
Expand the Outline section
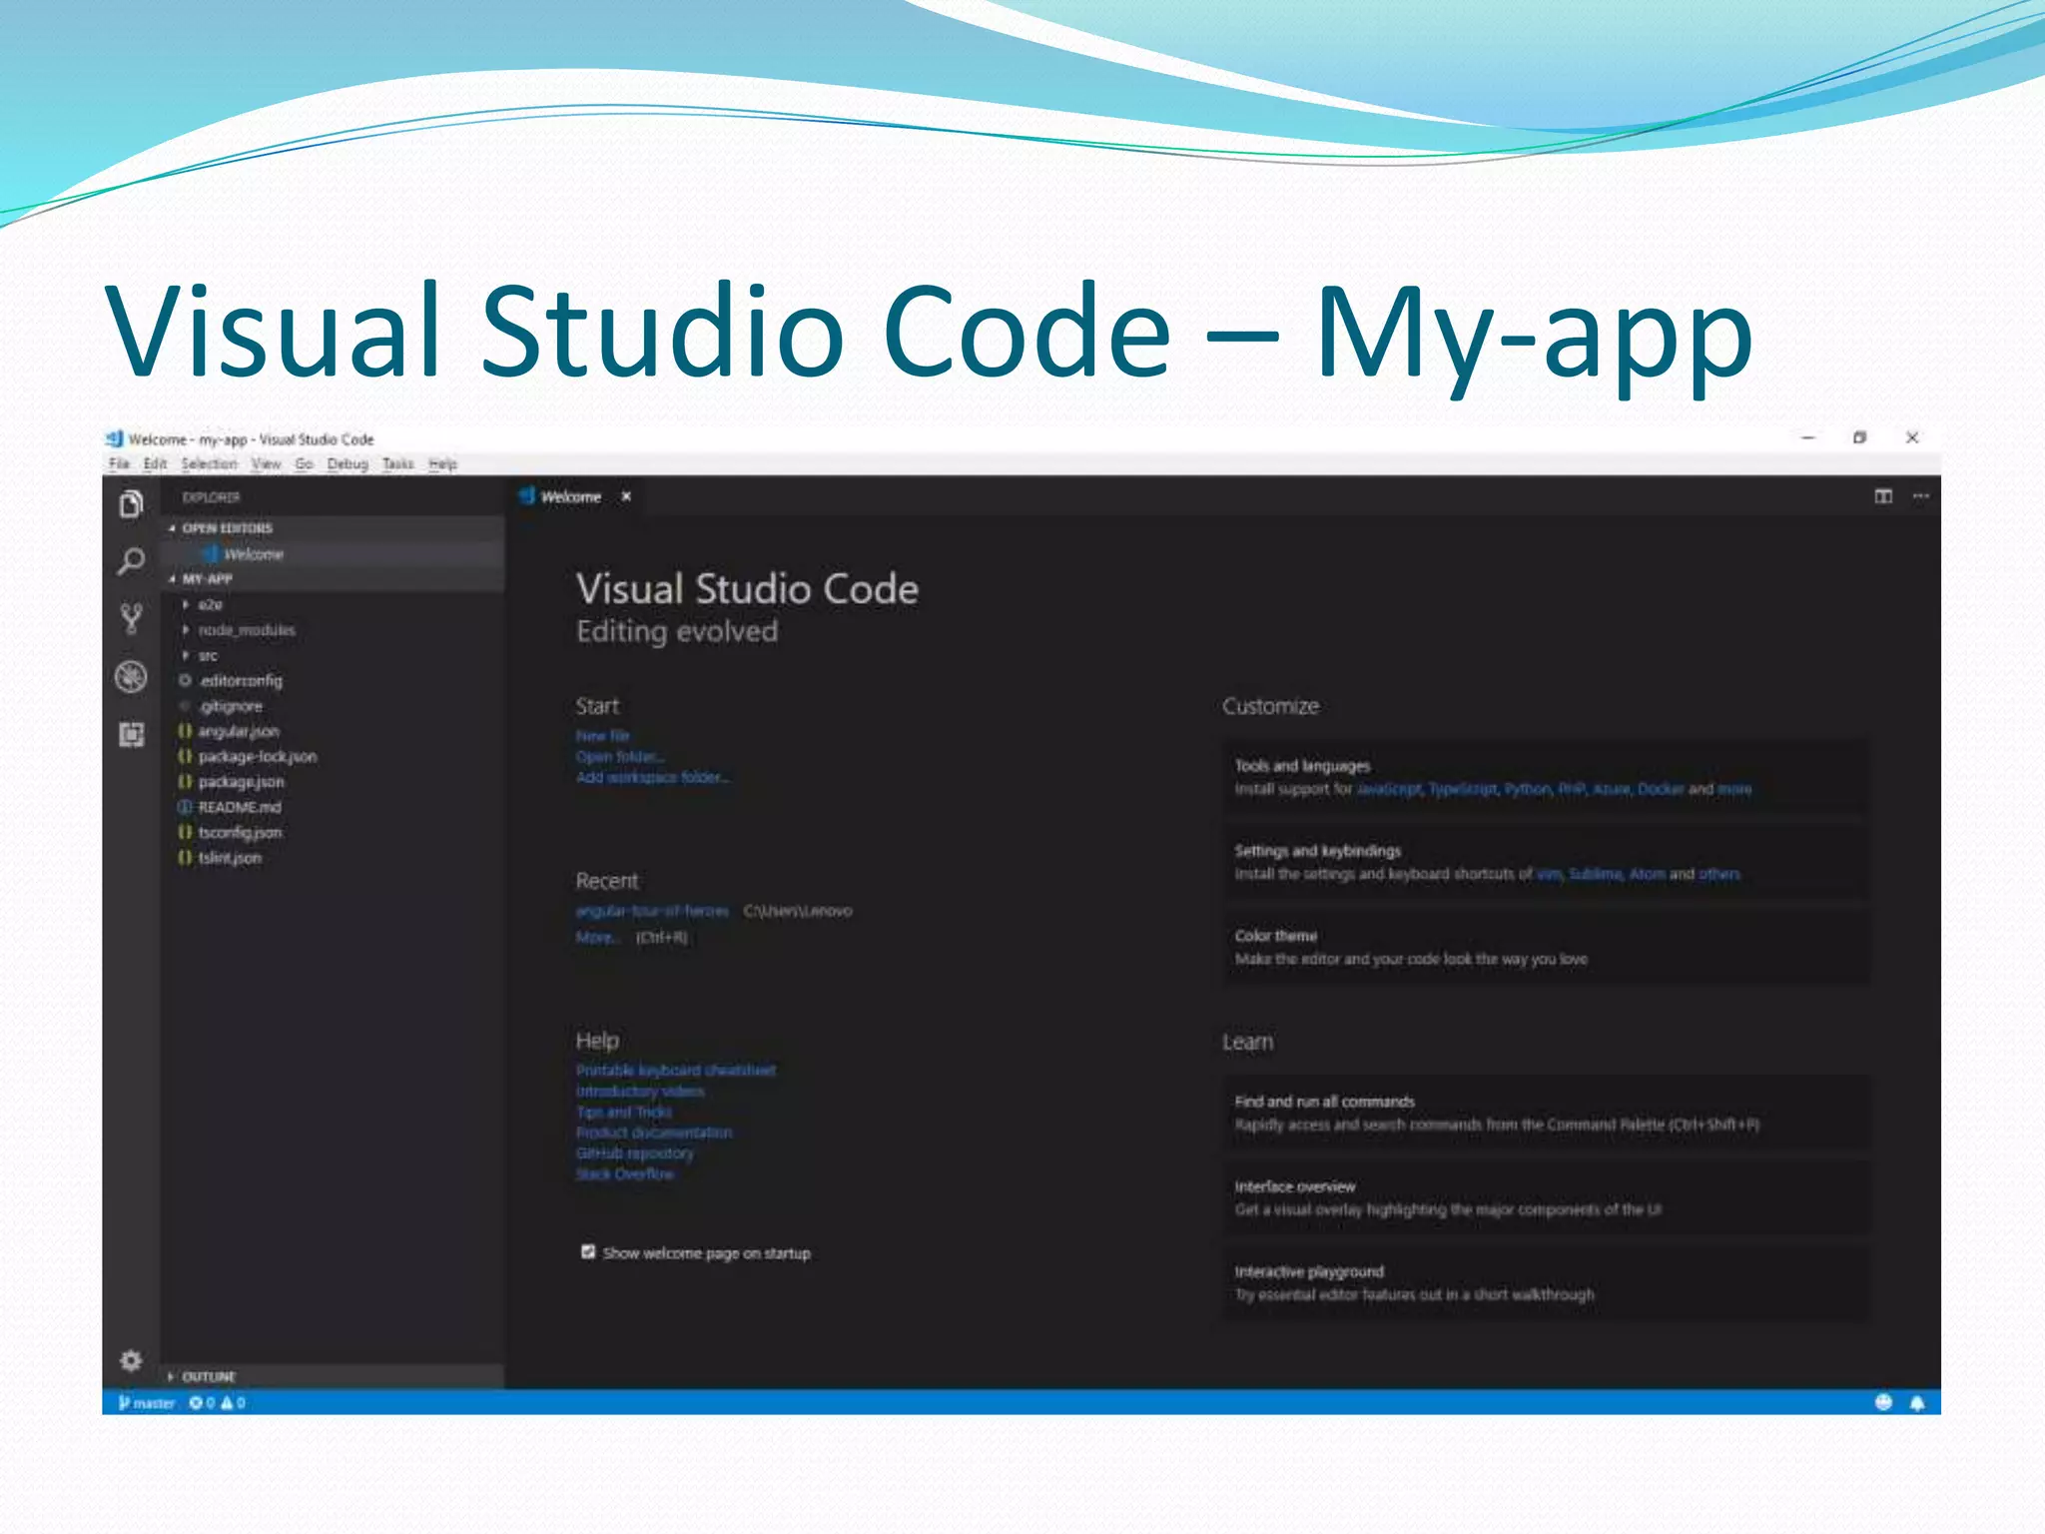pyautogui.click(x=334, y=1376)
